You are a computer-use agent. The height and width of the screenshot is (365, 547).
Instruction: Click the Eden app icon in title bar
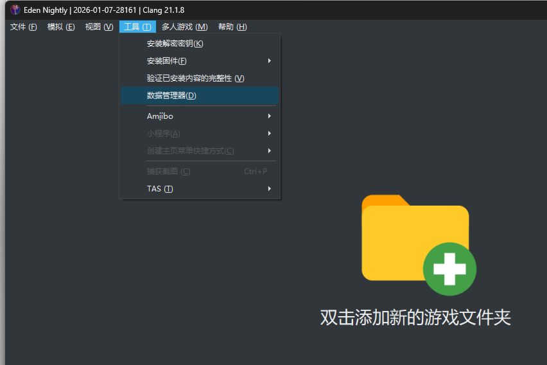(x=15, y=10)
